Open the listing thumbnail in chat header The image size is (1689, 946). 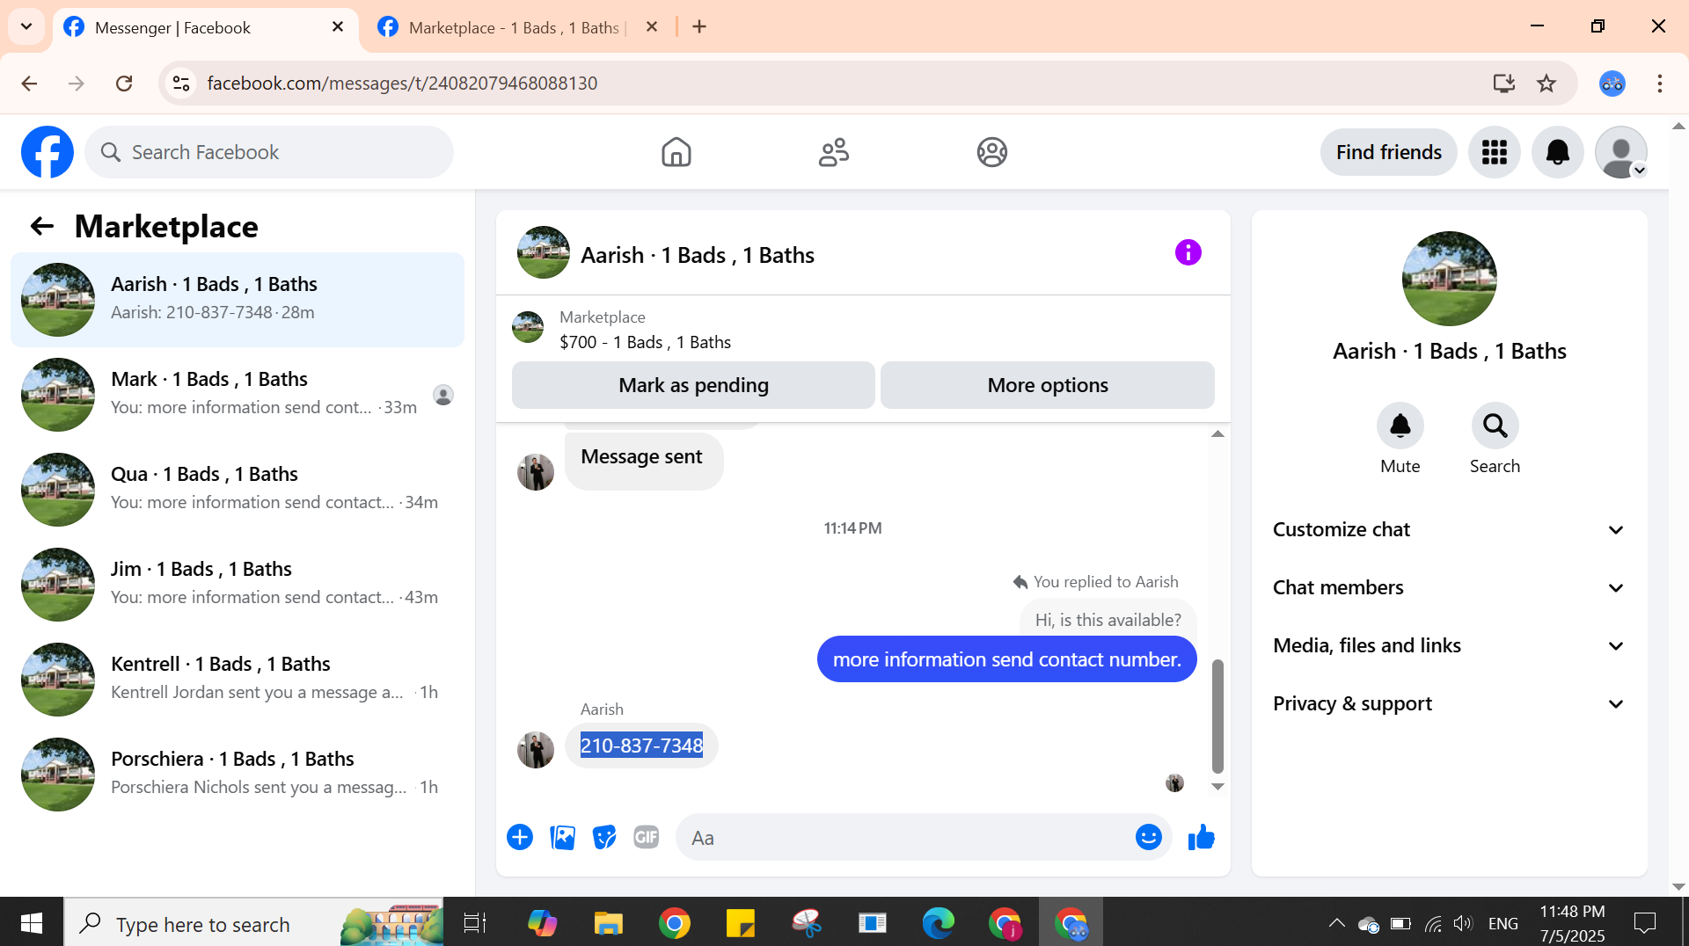coord(543,253)
